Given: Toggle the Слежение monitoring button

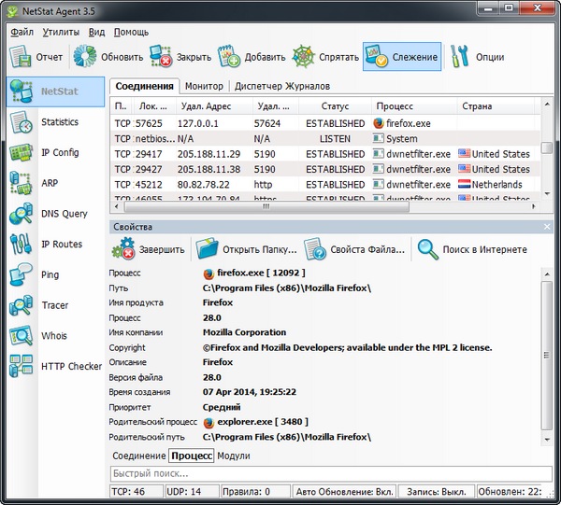Looking at the screenshot, I should [x=401, y=57].
